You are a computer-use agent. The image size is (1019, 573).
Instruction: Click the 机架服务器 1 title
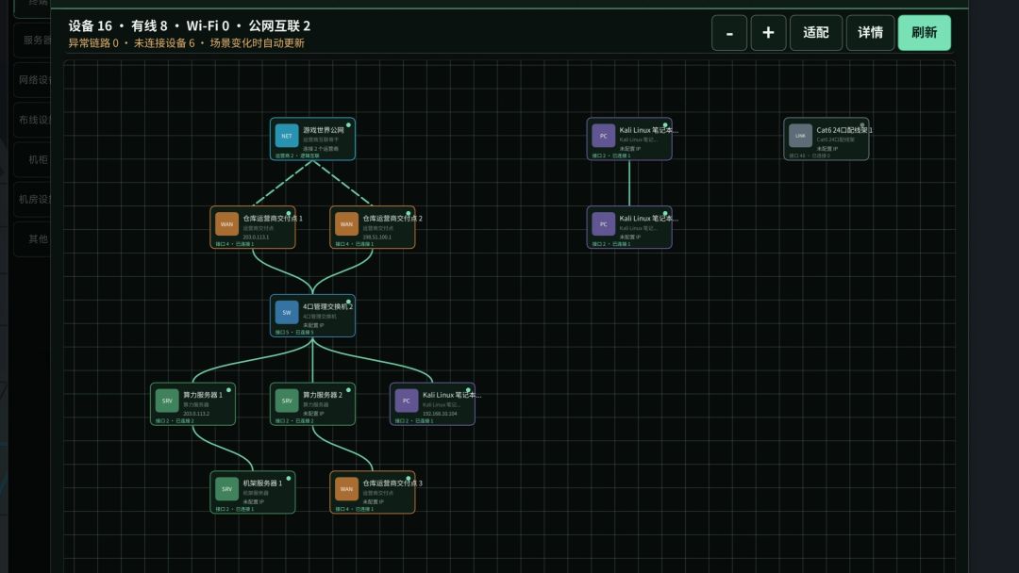click(x=262, y=483)
